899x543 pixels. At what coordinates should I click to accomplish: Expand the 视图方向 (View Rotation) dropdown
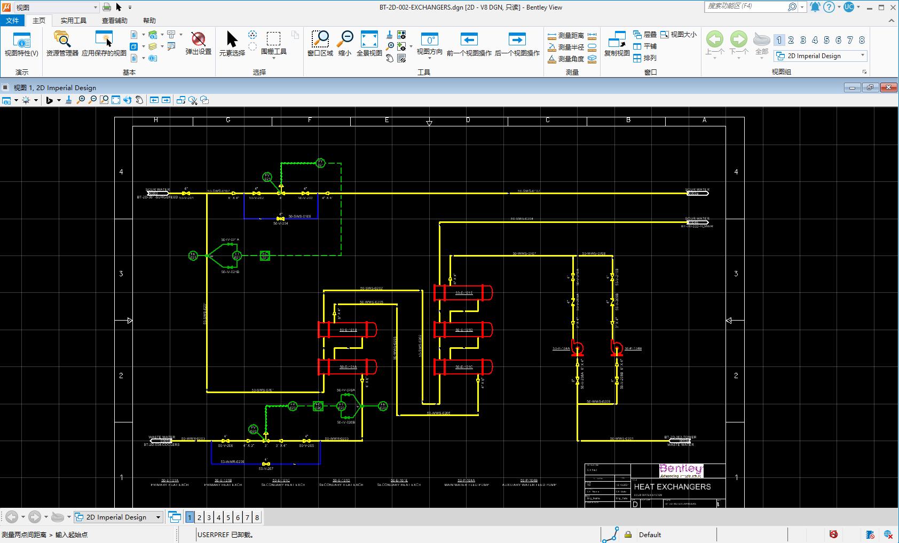(430, 58)
